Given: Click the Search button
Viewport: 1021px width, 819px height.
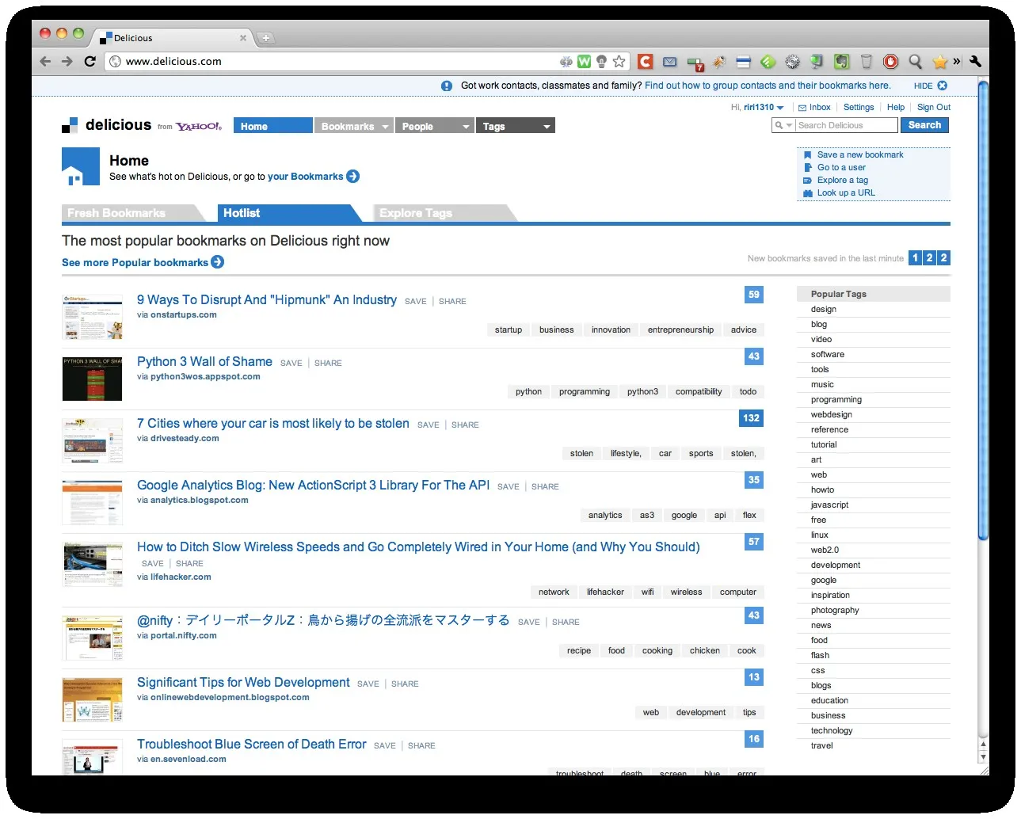Looking at the screenshot, I should [x=924, y=125].
